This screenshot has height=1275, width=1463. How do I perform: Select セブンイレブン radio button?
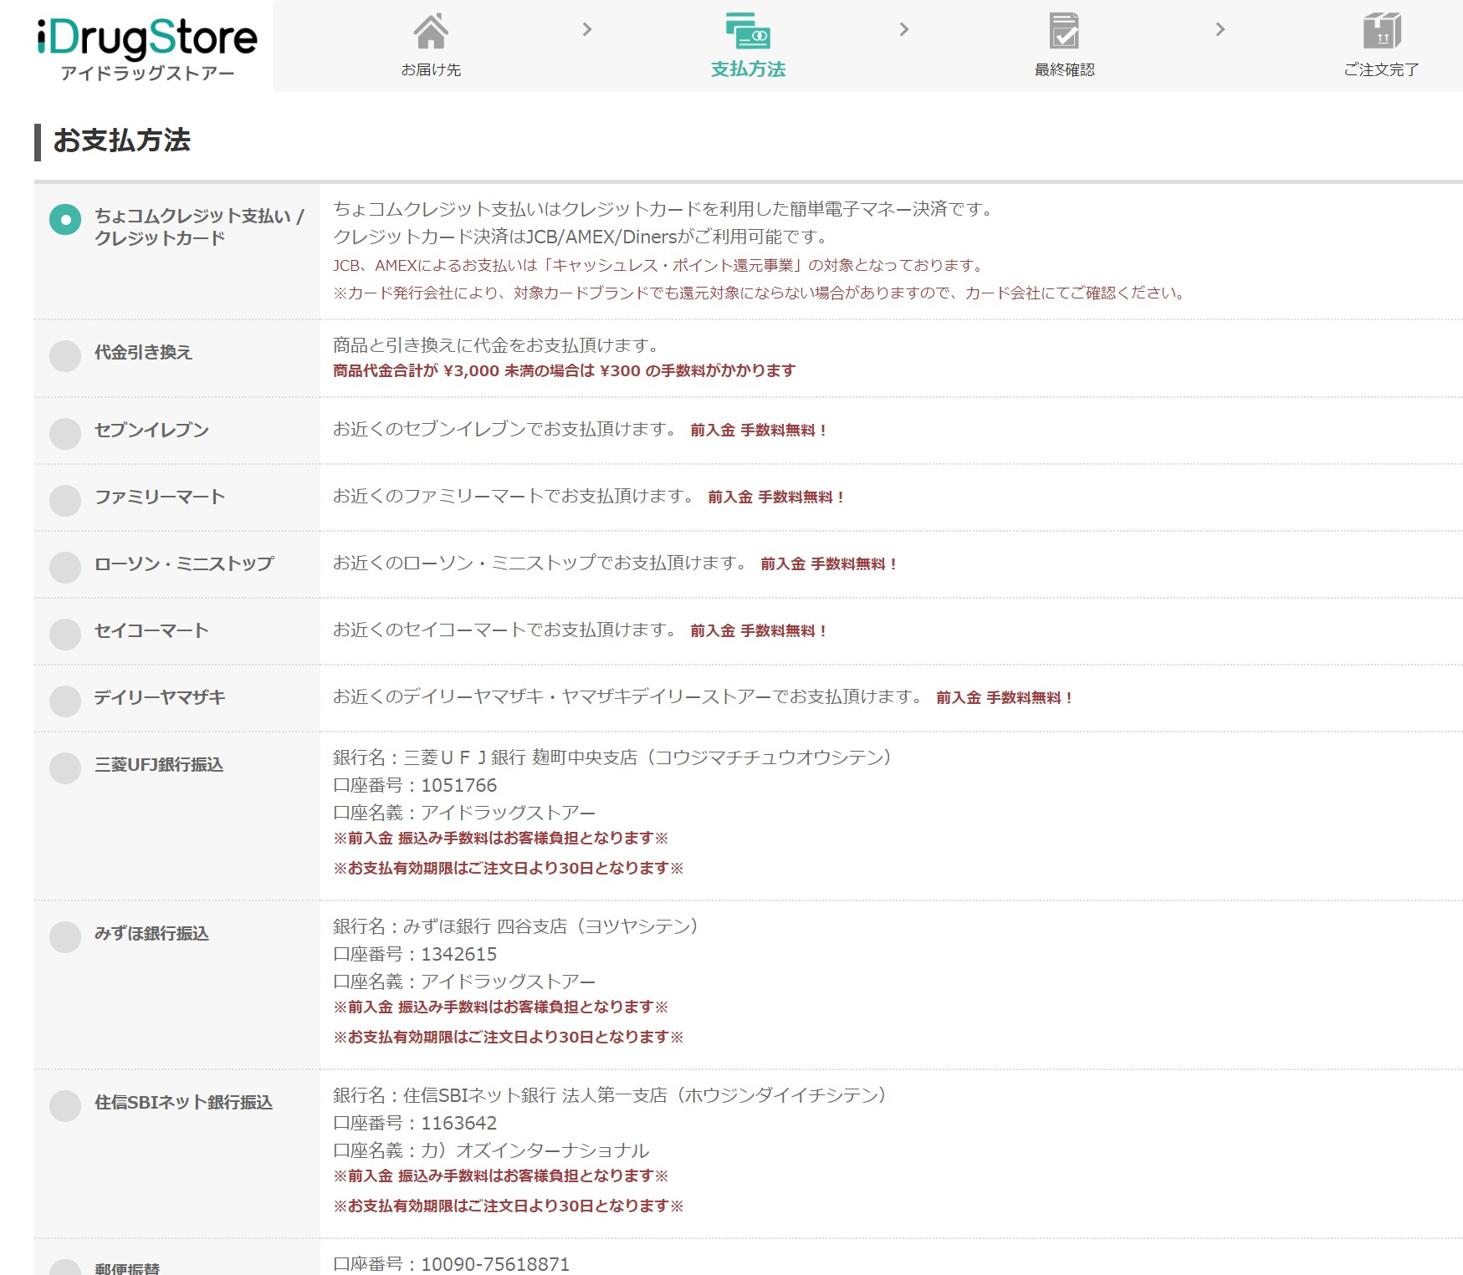pyautogui.click(x=65, y=434)
